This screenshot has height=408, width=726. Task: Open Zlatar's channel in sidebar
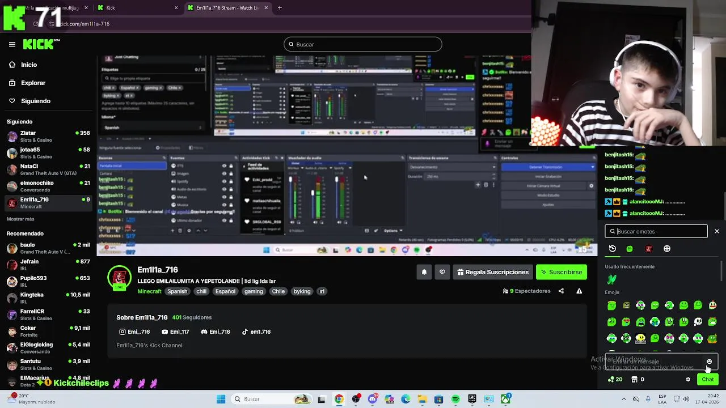click(x=48, y=136)
